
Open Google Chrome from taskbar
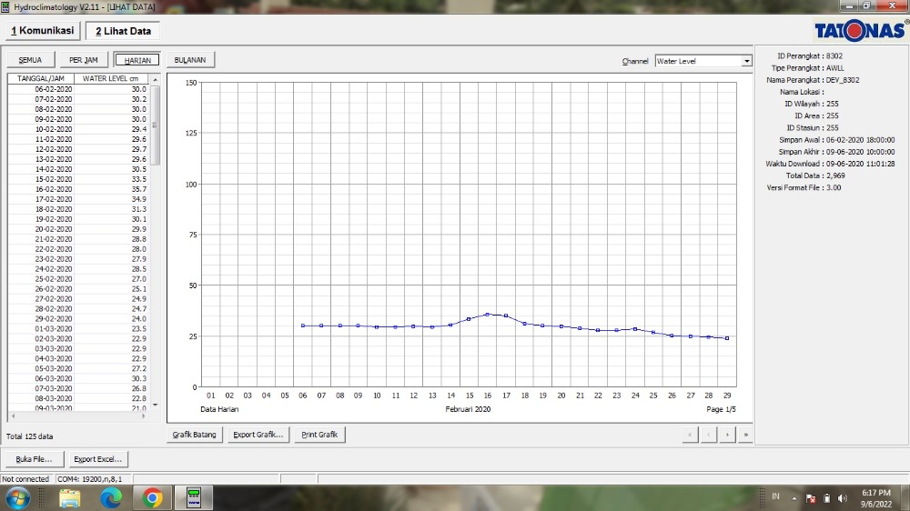point(152,497)
